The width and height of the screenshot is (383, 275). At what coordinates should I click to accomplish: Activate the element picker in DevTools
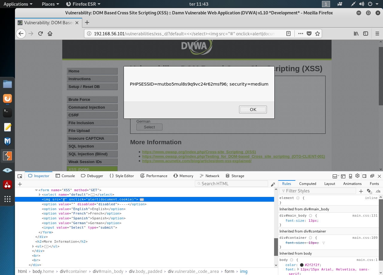point(20,176)
